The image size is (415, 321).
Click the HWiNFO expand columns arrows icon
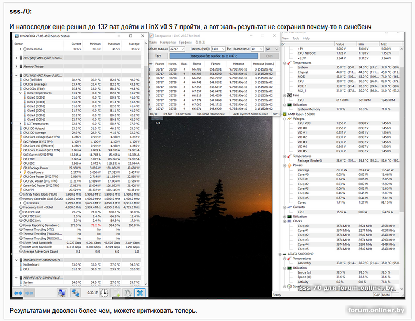tap(17, 292)
